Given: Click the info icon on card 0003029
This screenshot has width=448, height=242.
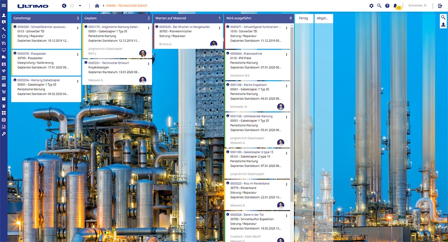Looking at the screenshot, I should click(x=157, y=27).
